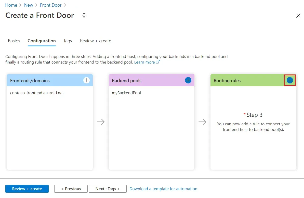Switch to the Basics tab
304x198 pixels.
pos(14,41)
